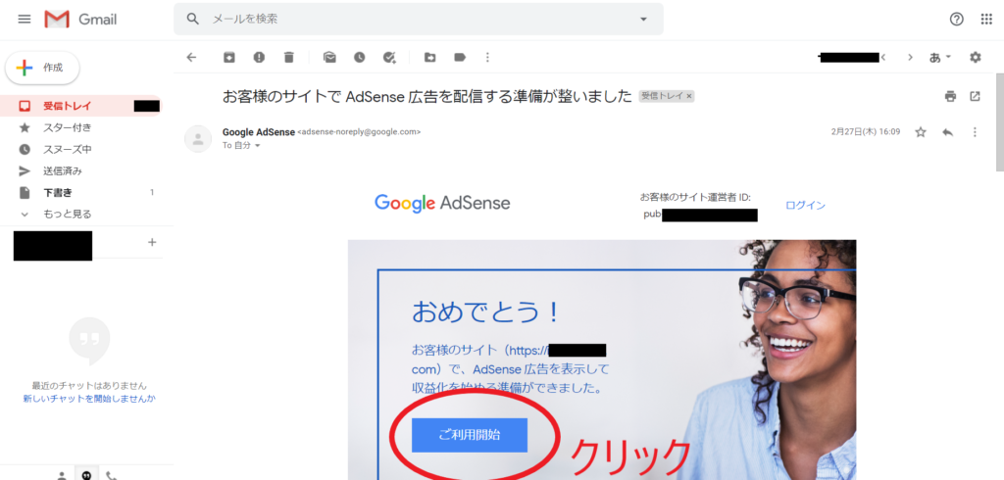Click sender name Google AdSense
The height and width of the screenshot is (480, 1004).
259,132
